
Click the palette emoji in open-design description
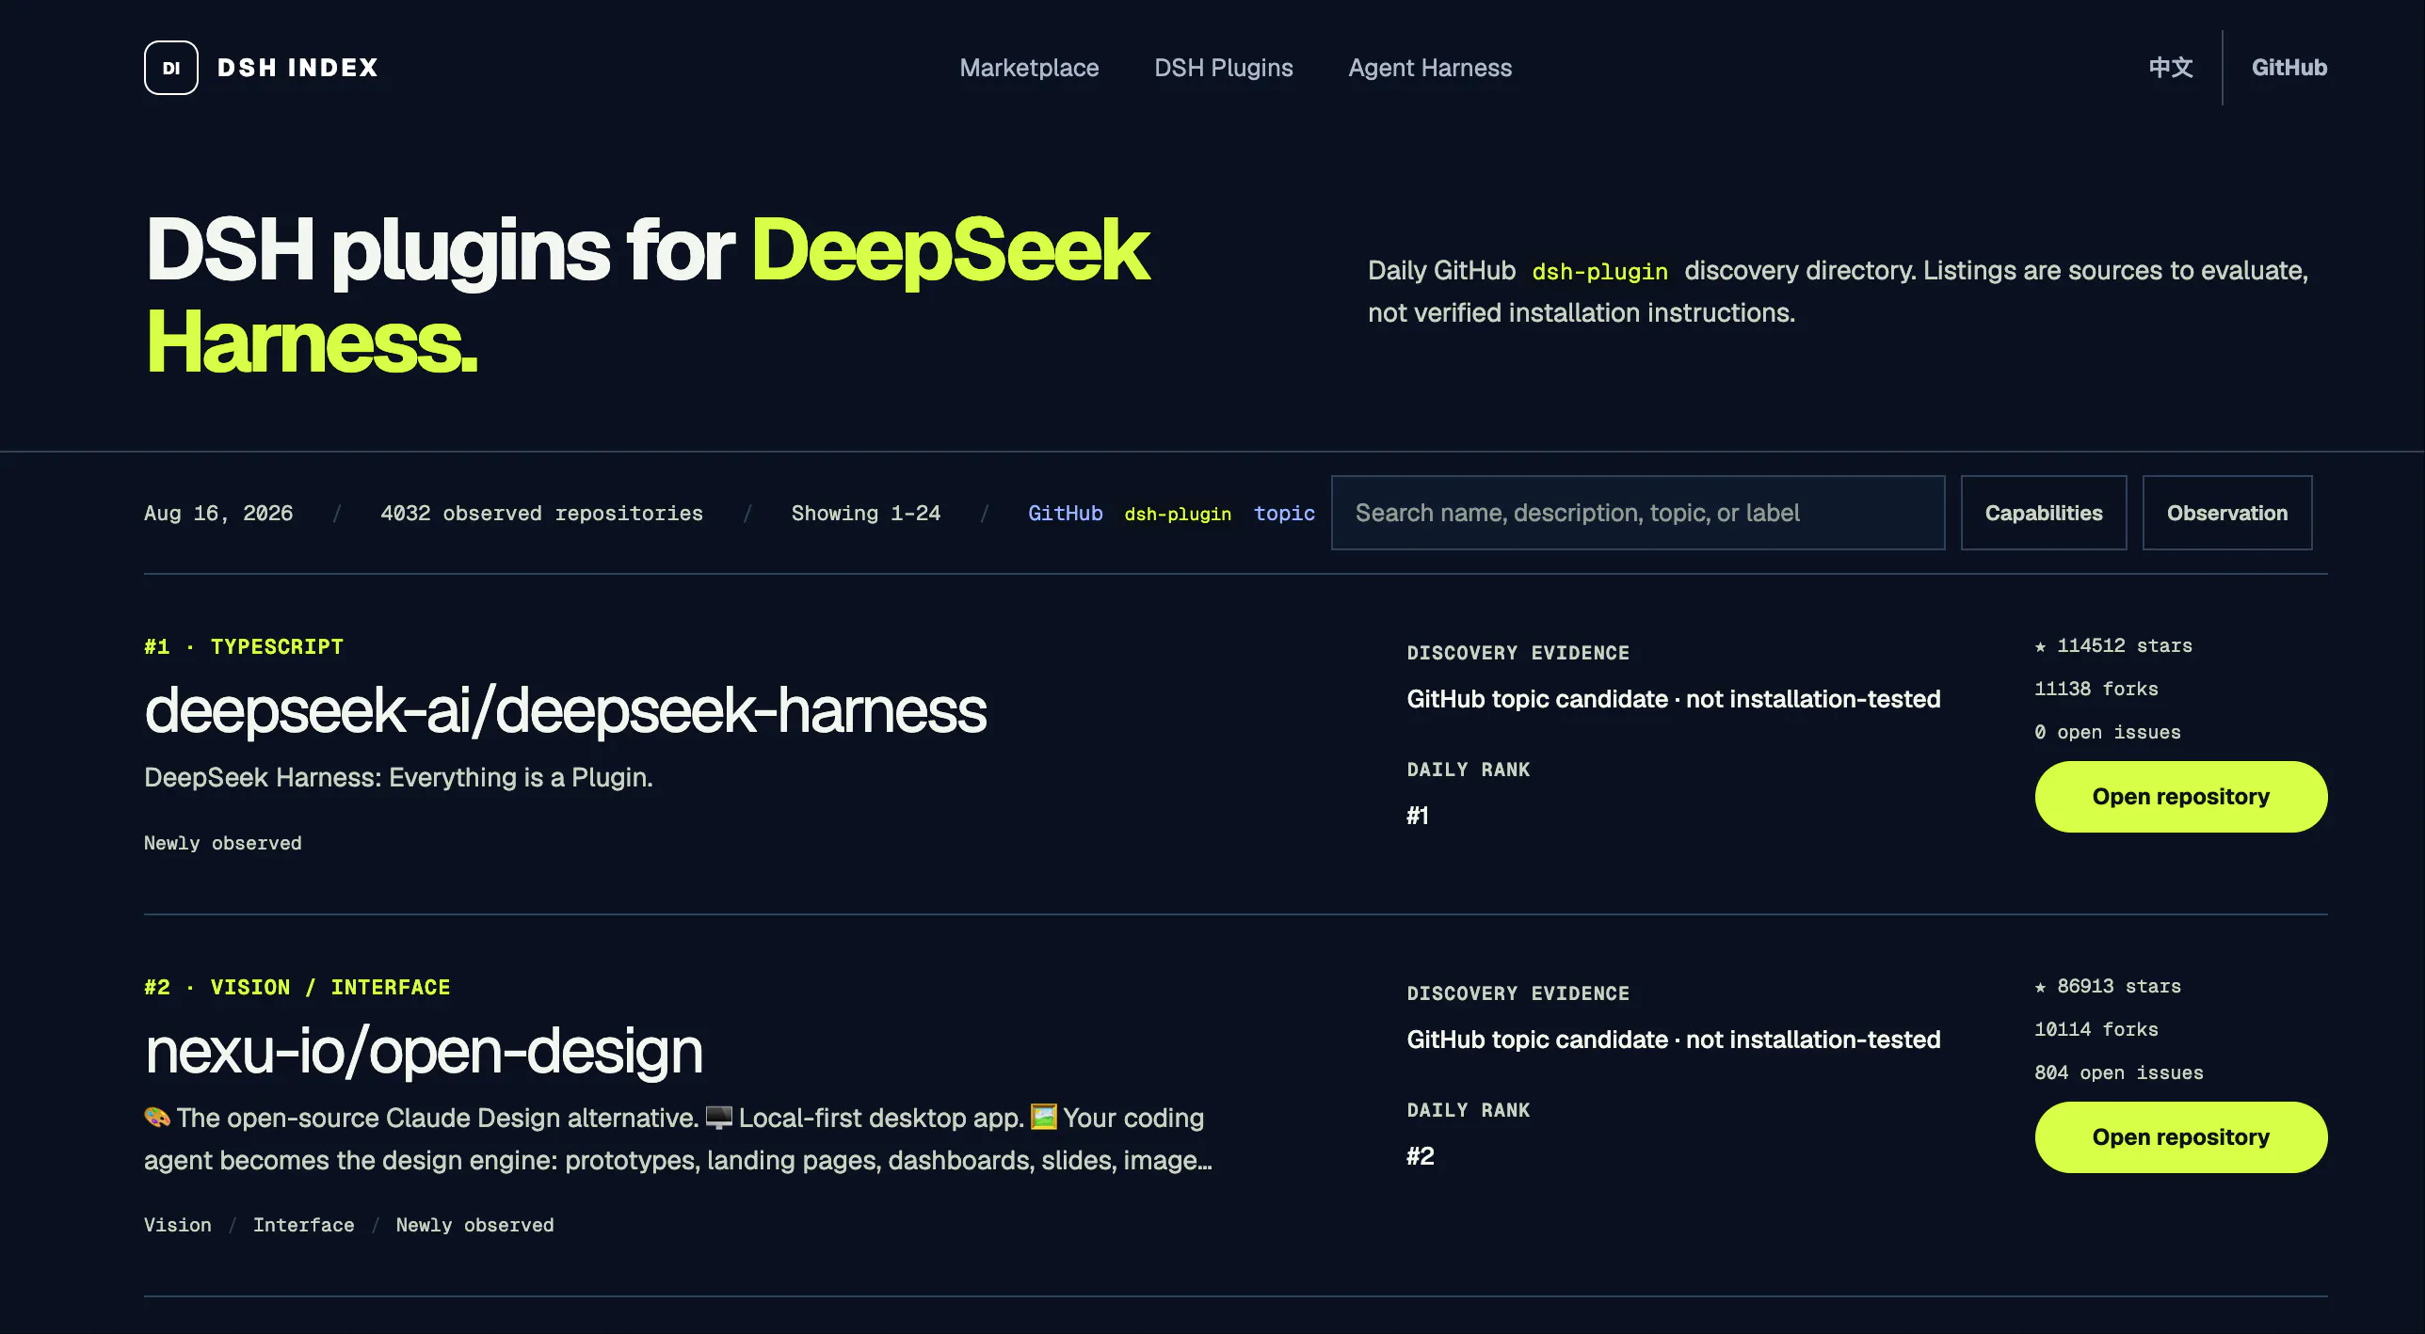[x=157, y=1117]
